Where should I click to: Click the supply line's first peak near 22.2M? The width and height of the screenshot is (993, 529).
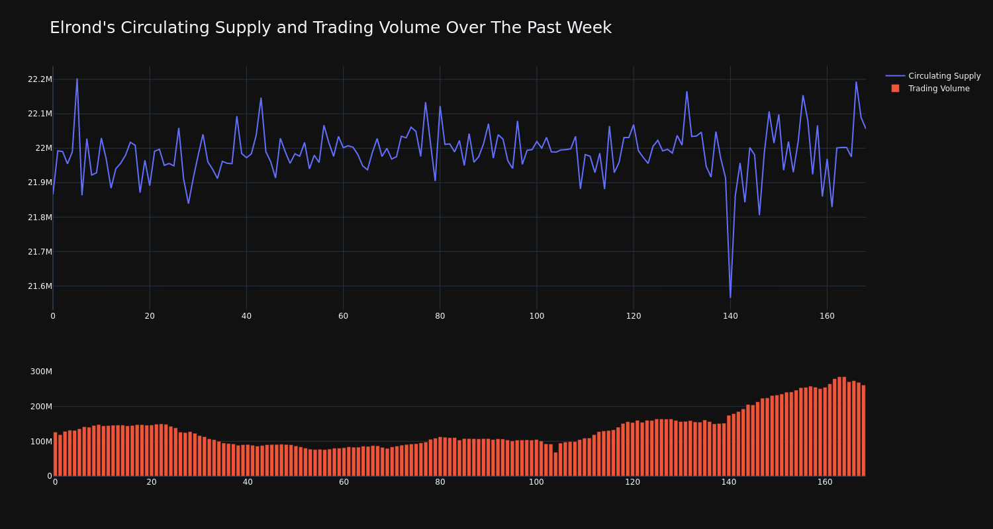pyautogui.click(x=77, y=79)
